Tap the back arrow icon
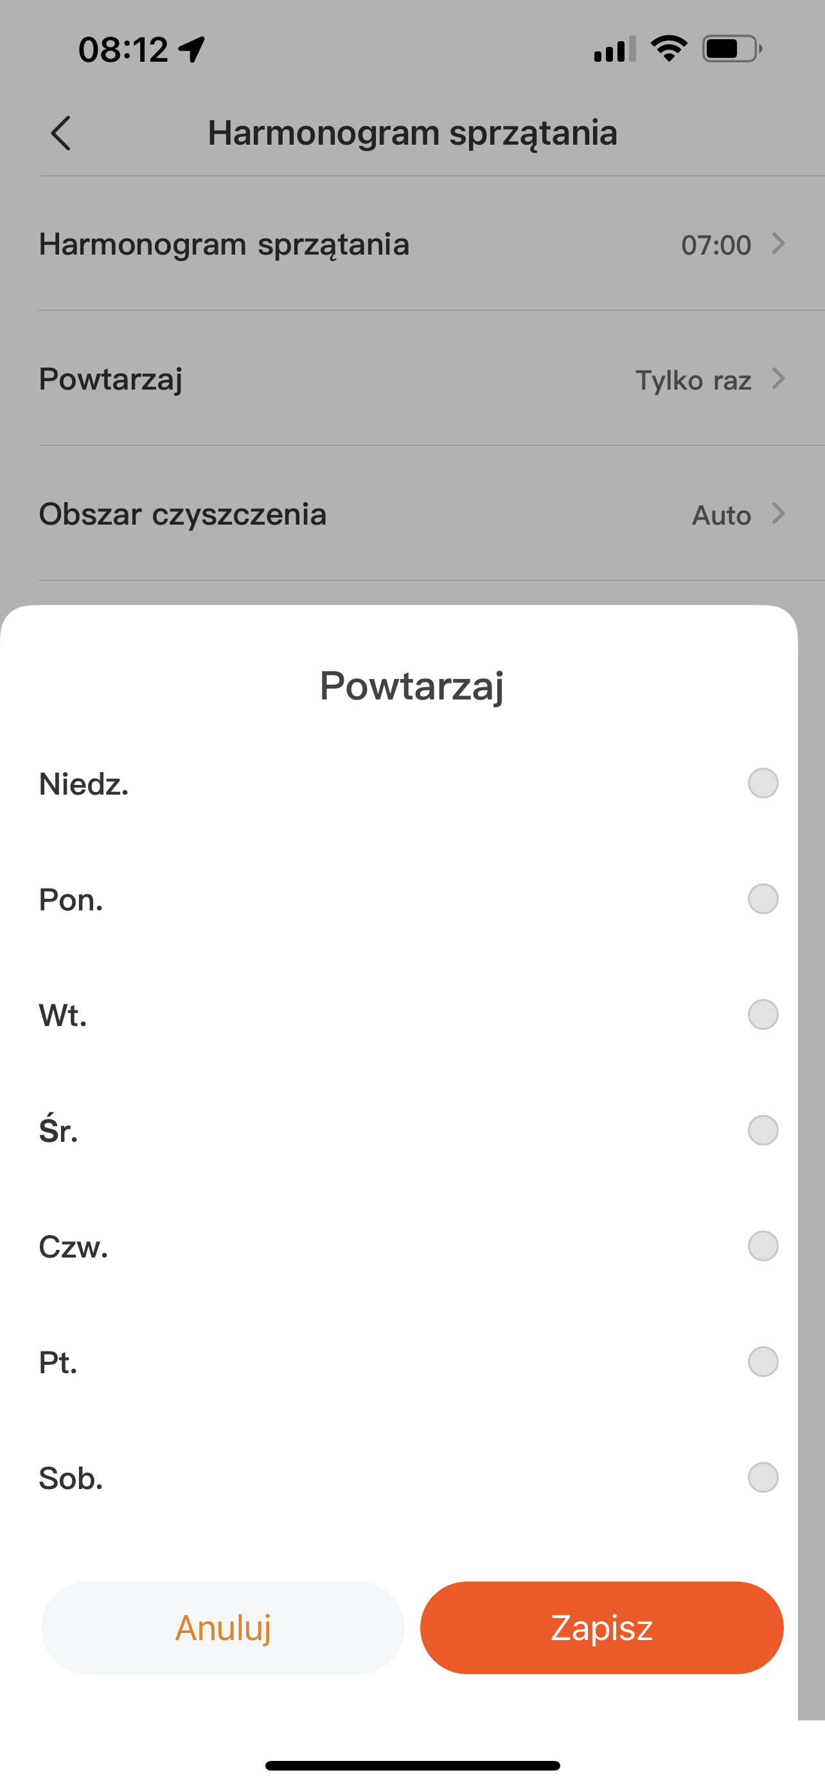825x1786 pixels. tap(61, 133)
